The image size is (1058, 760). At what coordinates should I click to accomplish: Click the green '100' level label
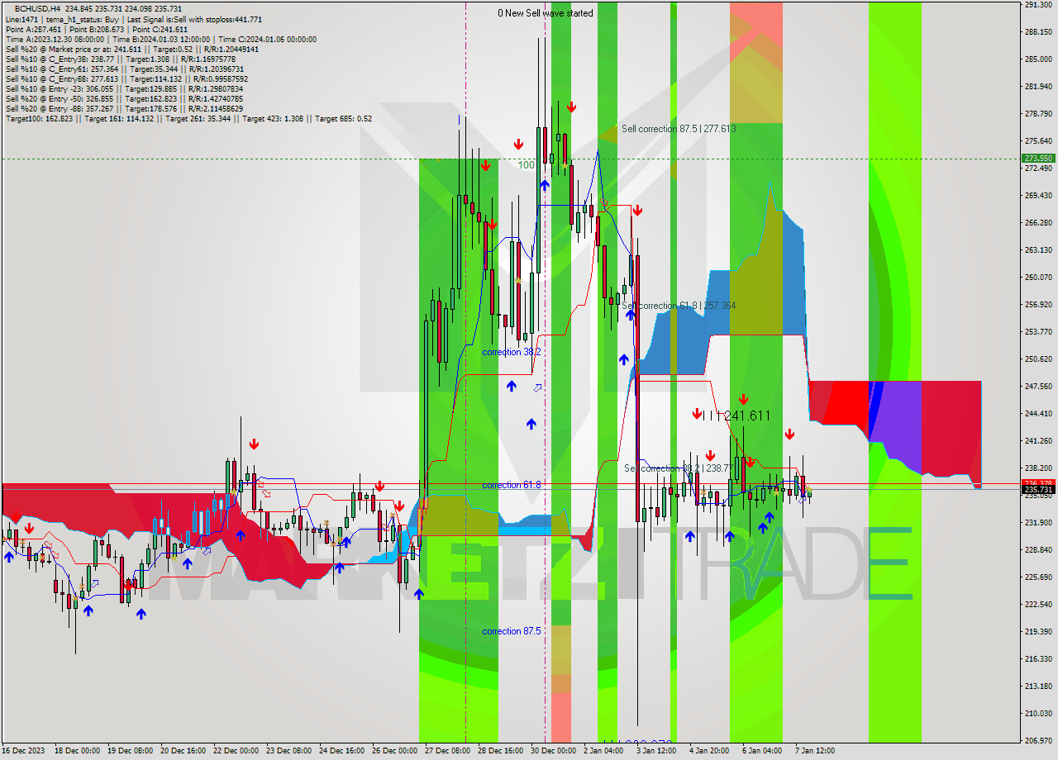[x=526, y=165]
